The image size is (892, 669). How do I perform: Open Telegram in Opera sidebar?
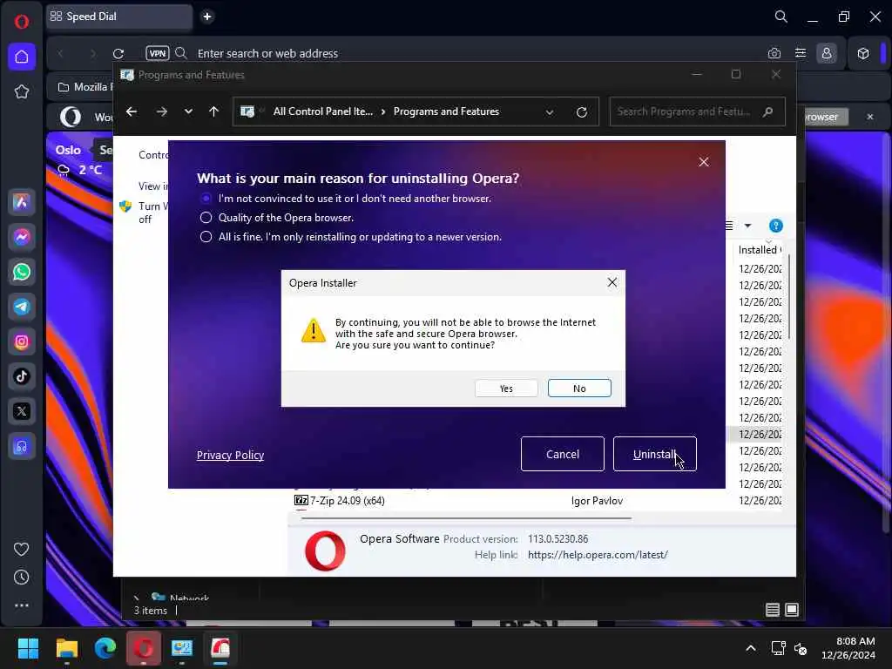tap(22, 307)
